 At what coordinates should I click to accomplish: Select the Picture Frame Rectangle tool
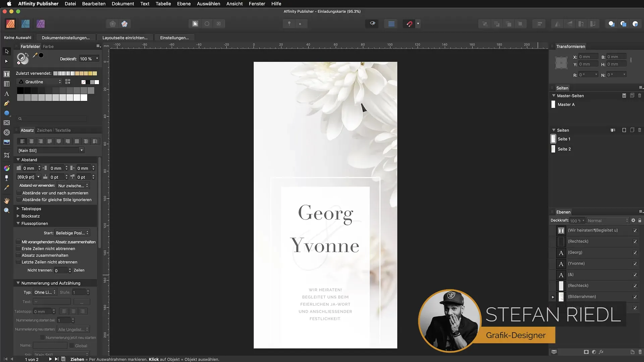tap(7, 123)
